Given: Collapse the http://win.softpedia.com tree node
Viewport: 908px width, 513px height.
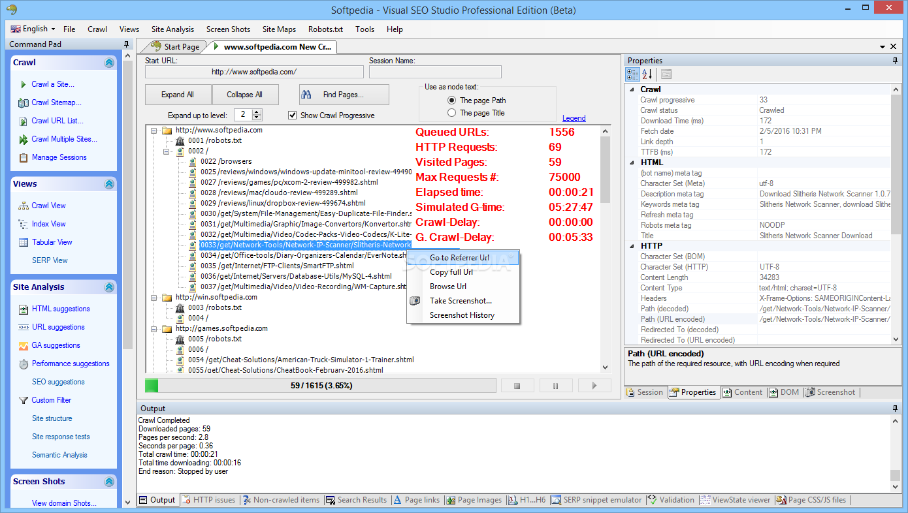Looking at the screenshot, I should pyautogui.click(x=154, y=298).
